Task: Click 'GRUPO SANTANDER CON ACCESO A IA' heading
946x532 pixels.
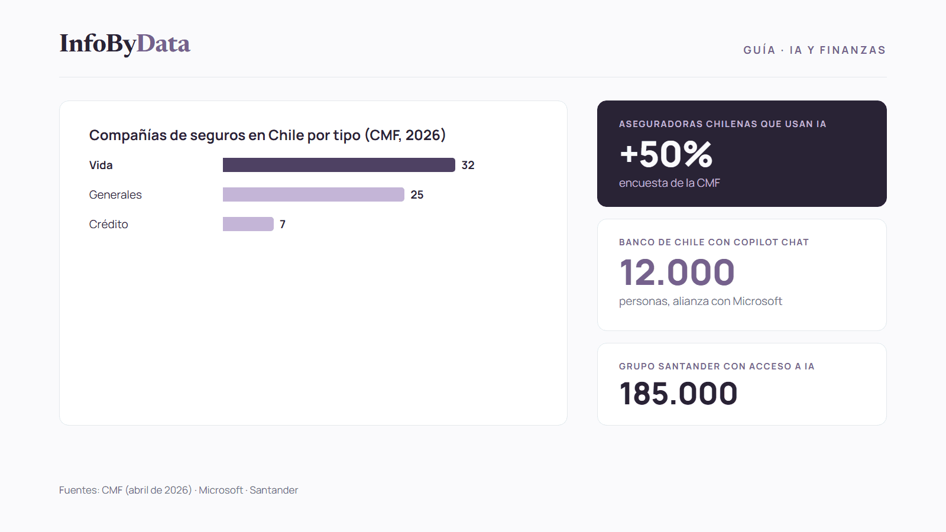Action: (x=717, y=366)
